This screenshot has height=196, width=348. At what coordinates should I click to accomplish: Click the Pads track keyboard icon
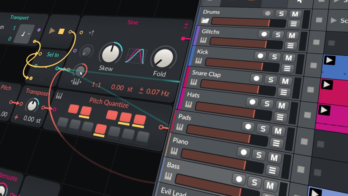point(180,127)
